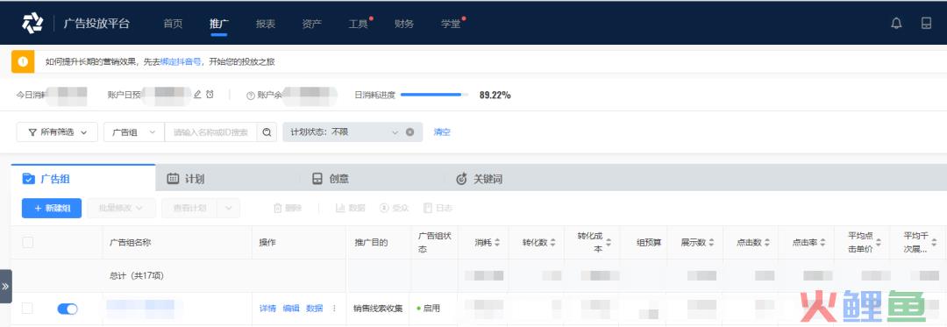Click the 广告组名称 column header
The width and height of the screenshot is (947, 327).
tap(130, 243)
